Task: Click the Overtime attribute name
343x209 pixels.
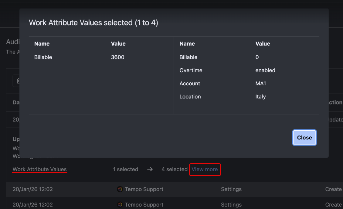Action: click(x=191, y=70)
